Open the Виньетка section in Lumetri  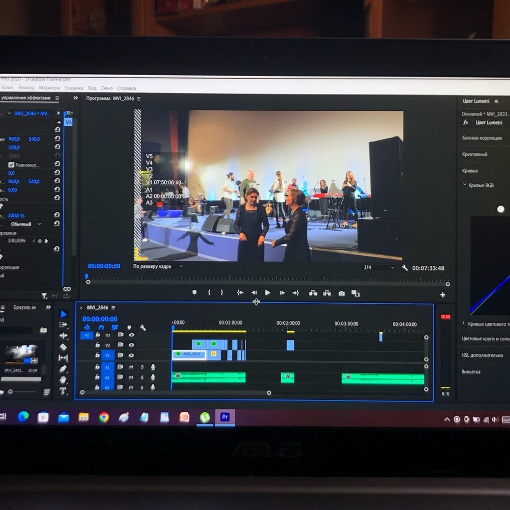coord(471,372)
